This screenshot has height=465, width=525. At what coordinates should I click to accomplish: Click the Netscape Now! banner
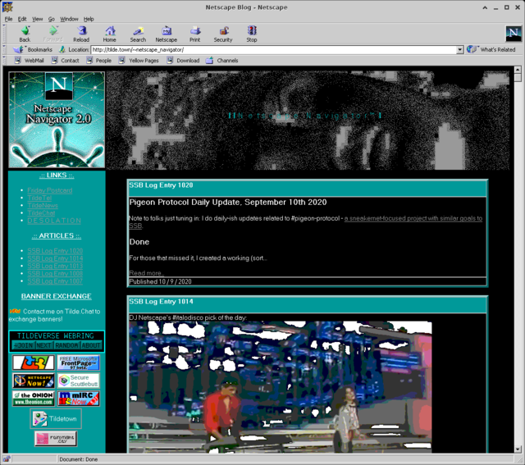click(x=34, y=381)
